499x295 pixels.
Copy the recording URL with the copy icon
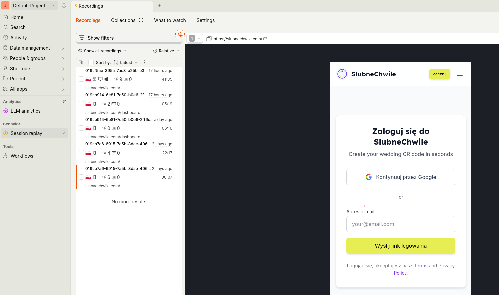click(209, 39)
